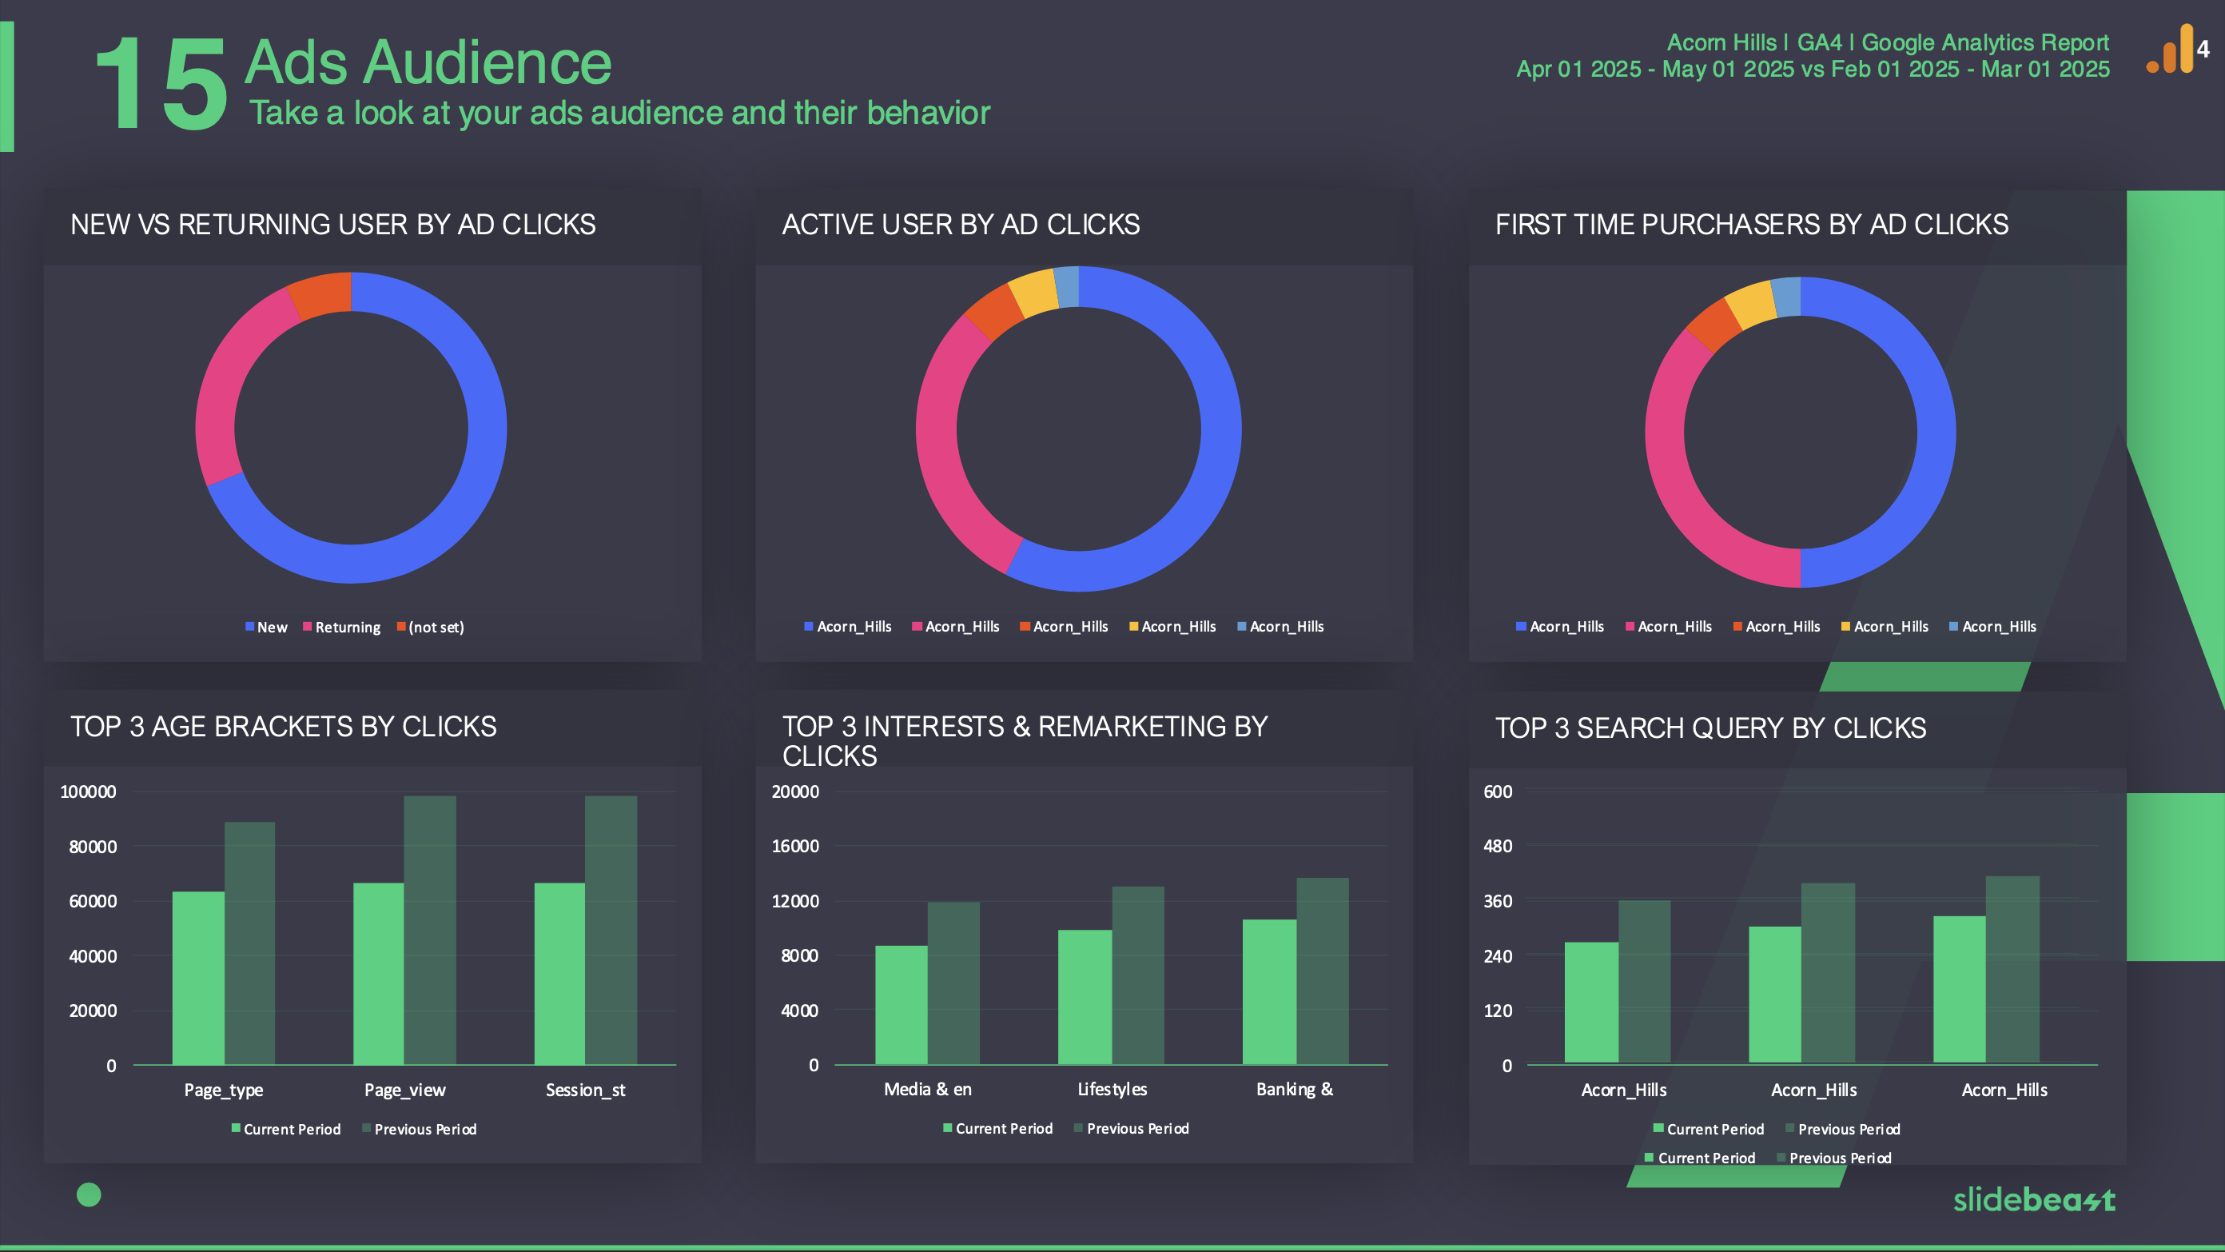This screenshot has height=1252, width=2225.
Task: Click the 600 axis value
Action: [1498, 791]
